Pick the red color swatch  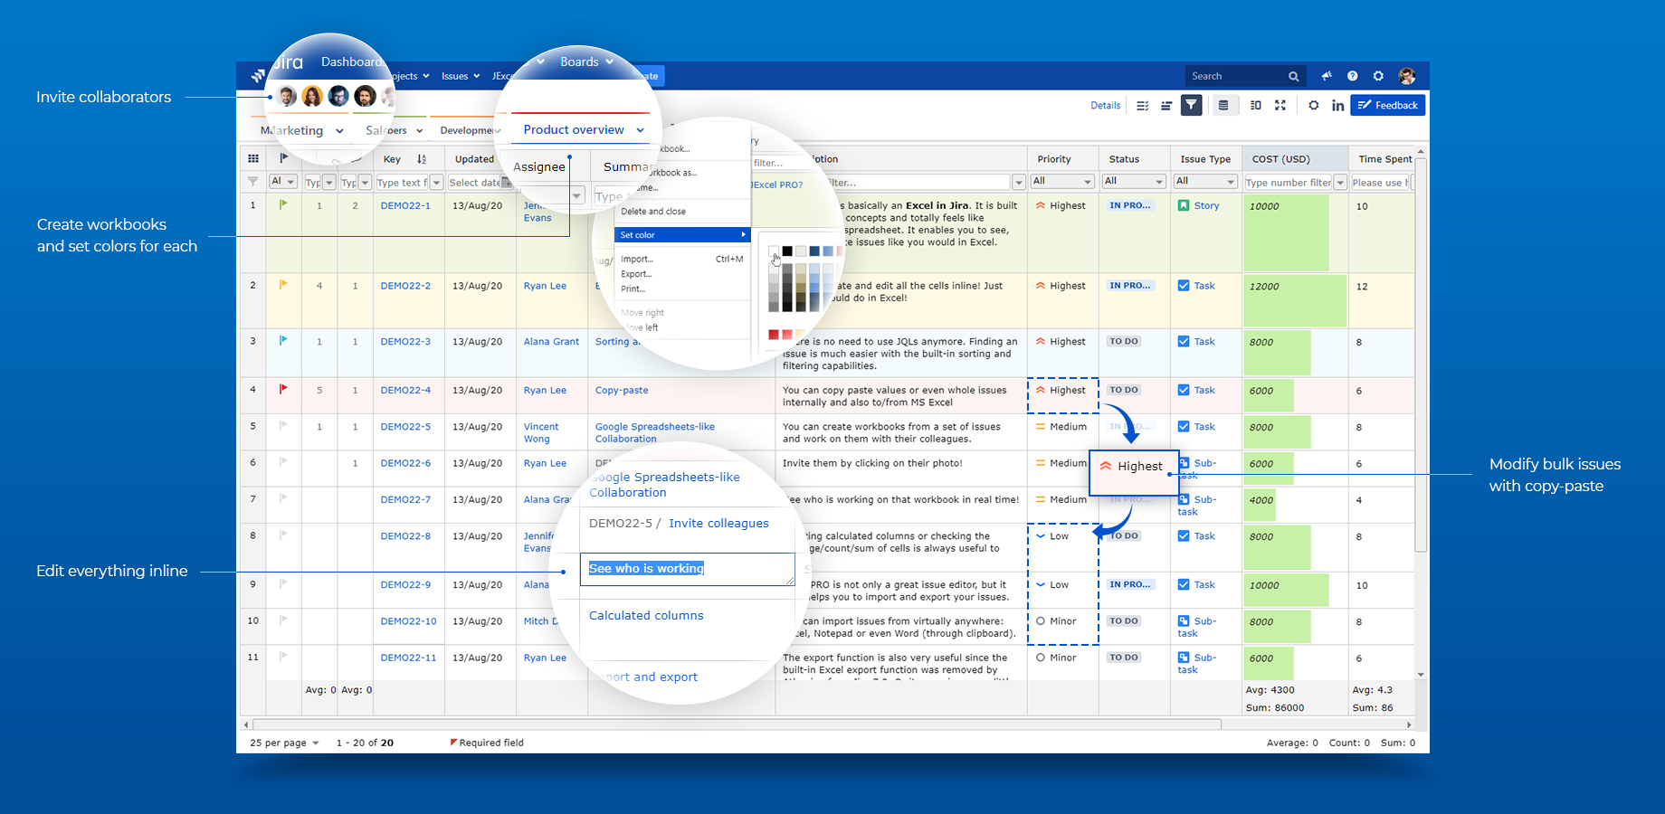(x=774, y=335)
